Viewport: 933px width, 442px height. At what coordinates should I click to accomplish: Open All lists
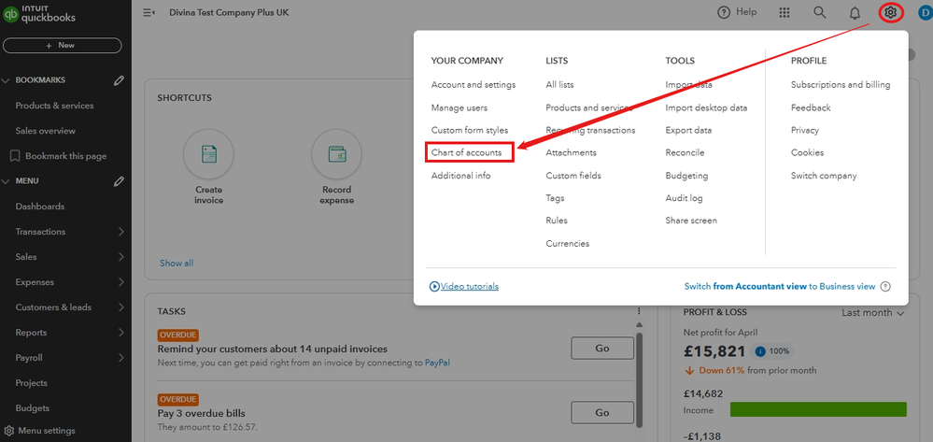pos(560,85)
